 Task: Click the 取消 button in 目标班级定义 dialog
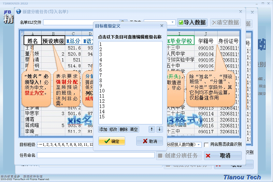149,141
